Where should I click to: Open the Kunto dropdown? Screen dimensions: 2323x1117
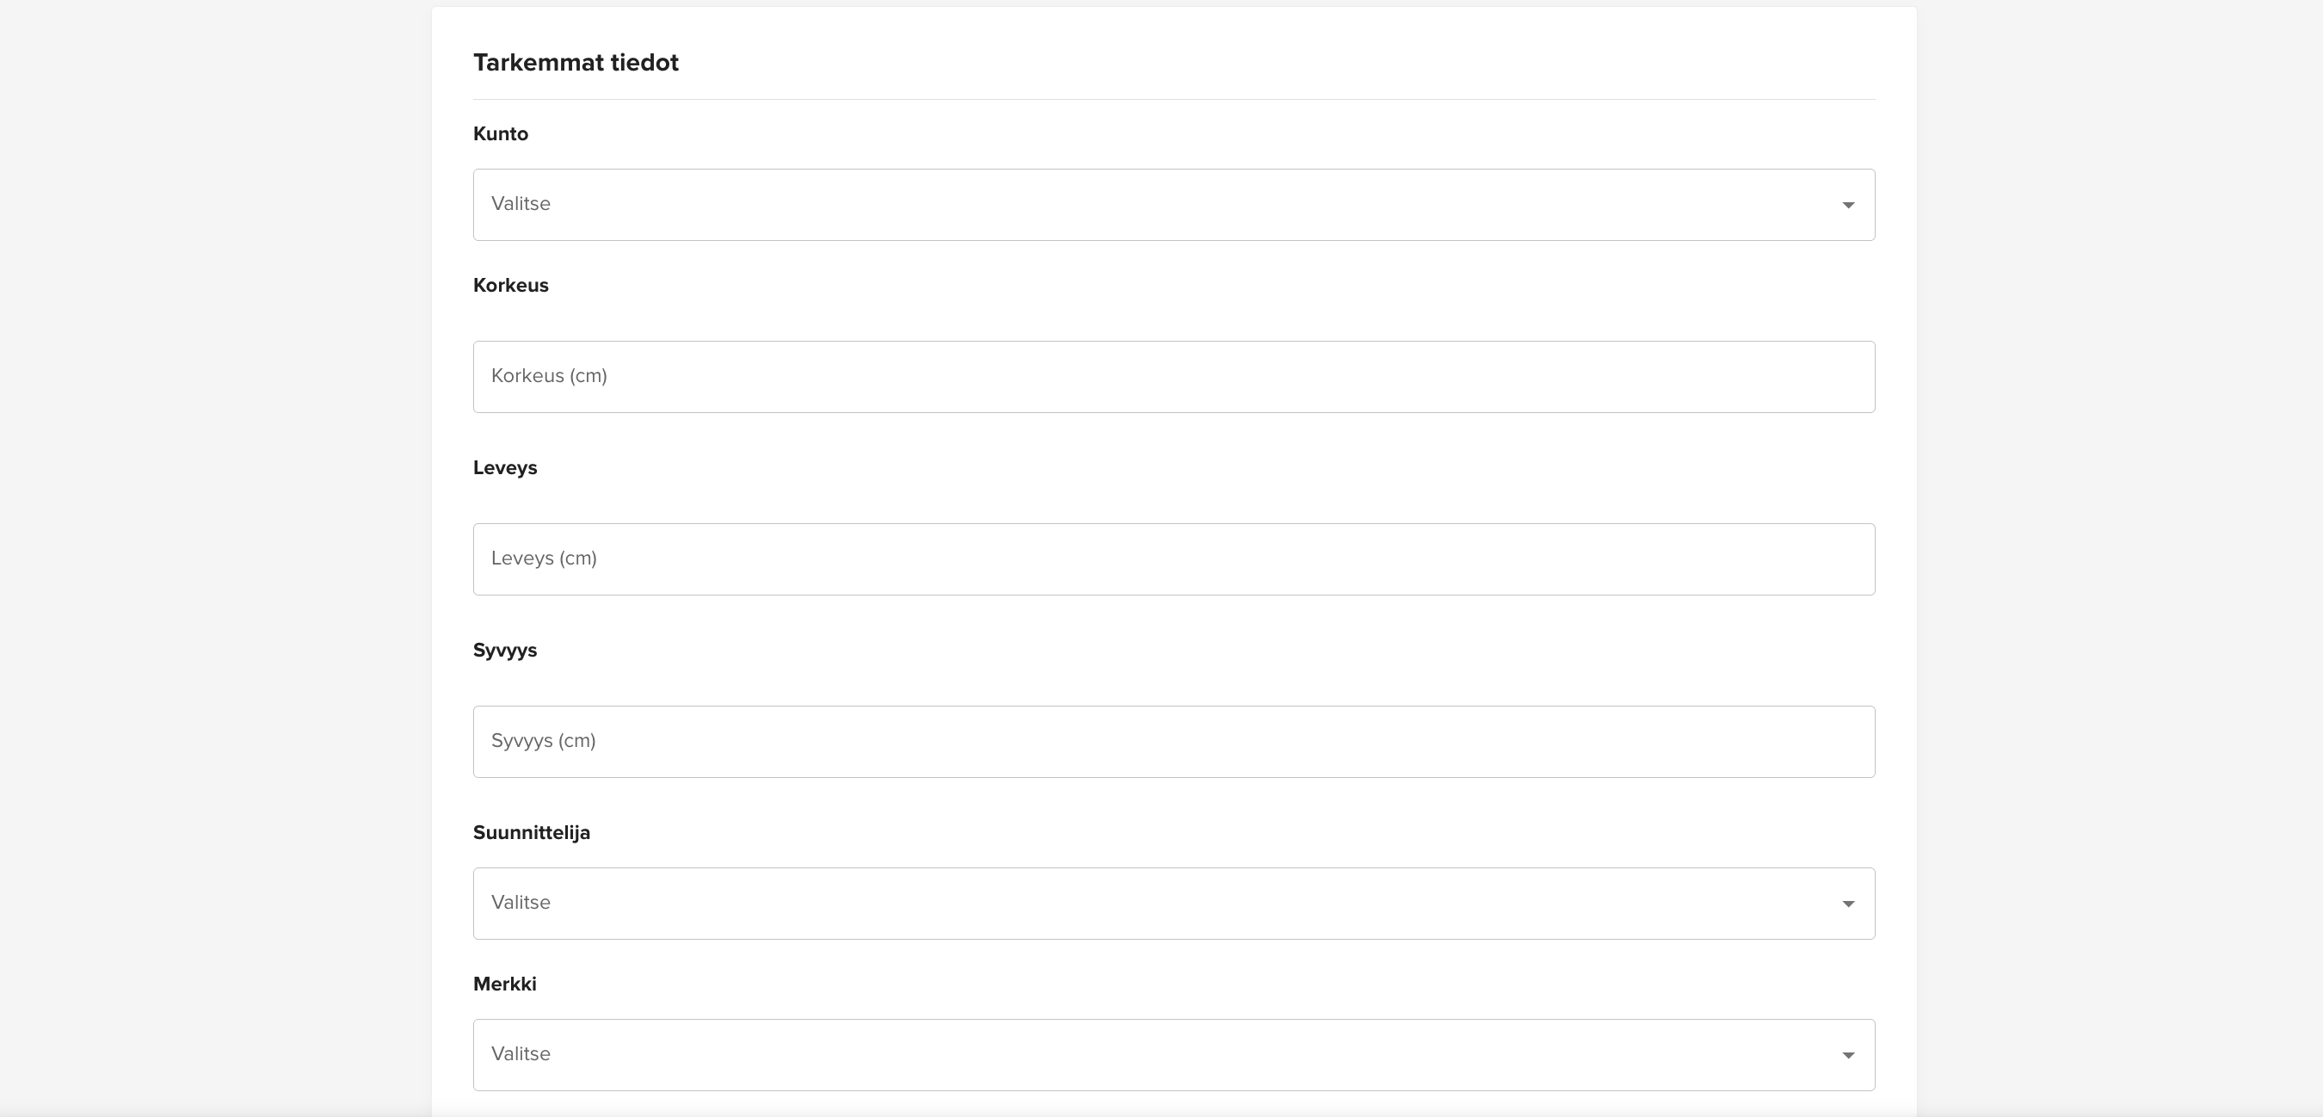click(x=1174, y=205)
